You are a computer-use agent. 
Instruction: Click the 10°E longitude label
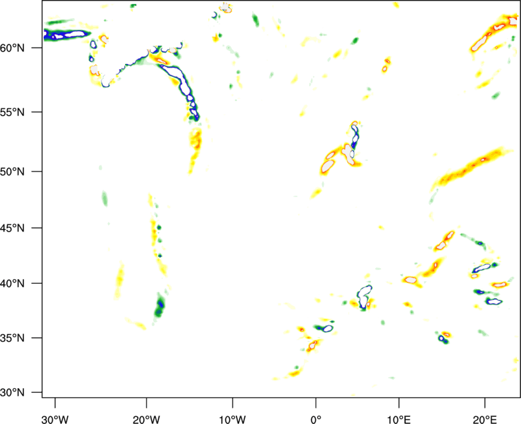pos(399,419)
